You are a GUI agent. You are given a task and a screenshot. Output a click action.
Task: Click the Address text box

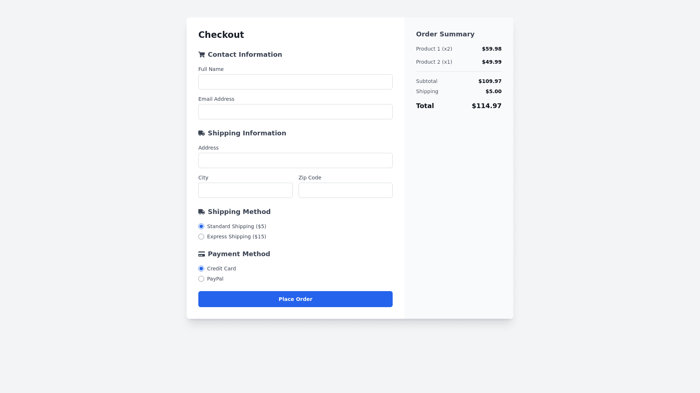[x=295, y=160]
